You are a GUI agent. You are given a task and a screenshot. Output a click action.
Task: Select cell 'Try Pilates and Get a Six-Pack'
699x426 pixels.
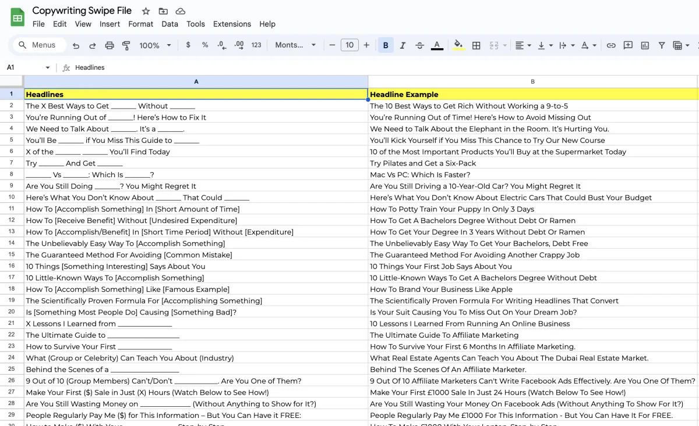click(533, 163)
